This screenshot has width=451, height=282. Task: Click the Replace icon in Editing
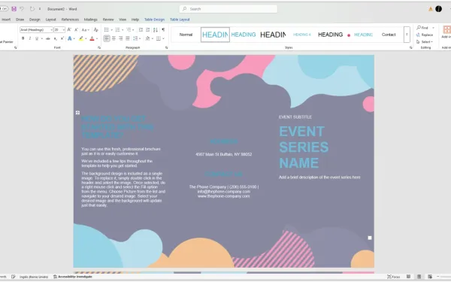418,35
